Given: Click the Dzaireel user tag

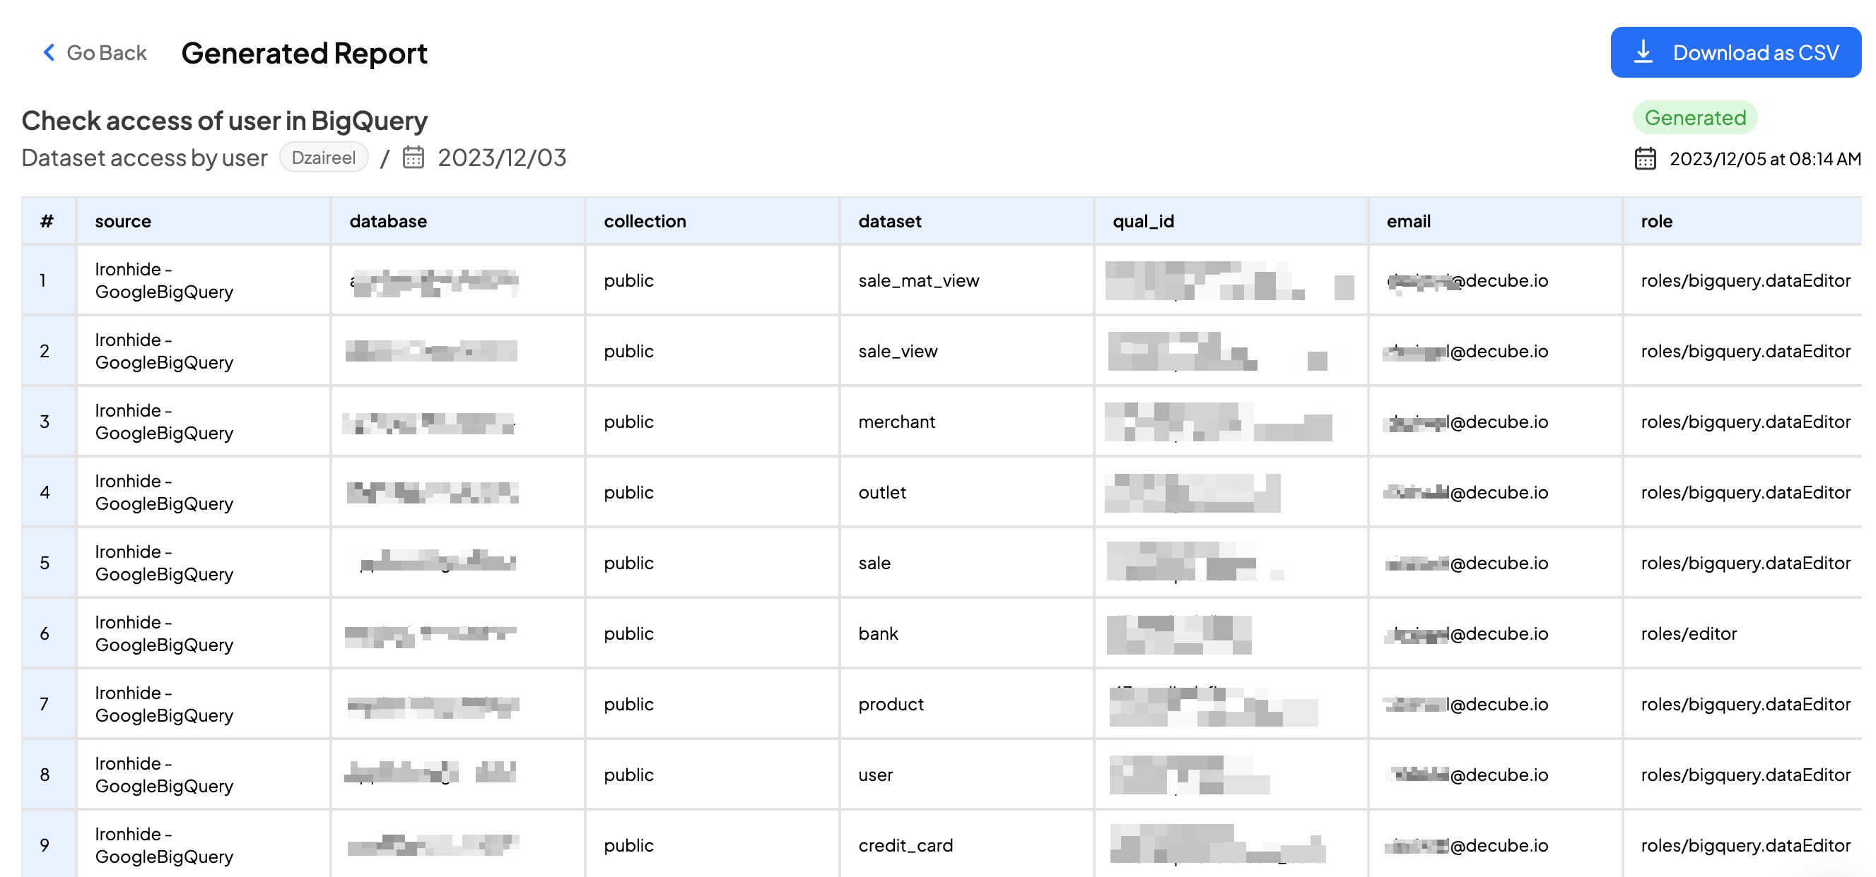Looking at the screenshot, I should tap(323, 157).
